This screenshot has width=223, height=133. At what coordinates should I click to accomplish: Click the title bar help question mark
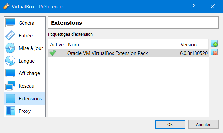click(x=194, y=6)
